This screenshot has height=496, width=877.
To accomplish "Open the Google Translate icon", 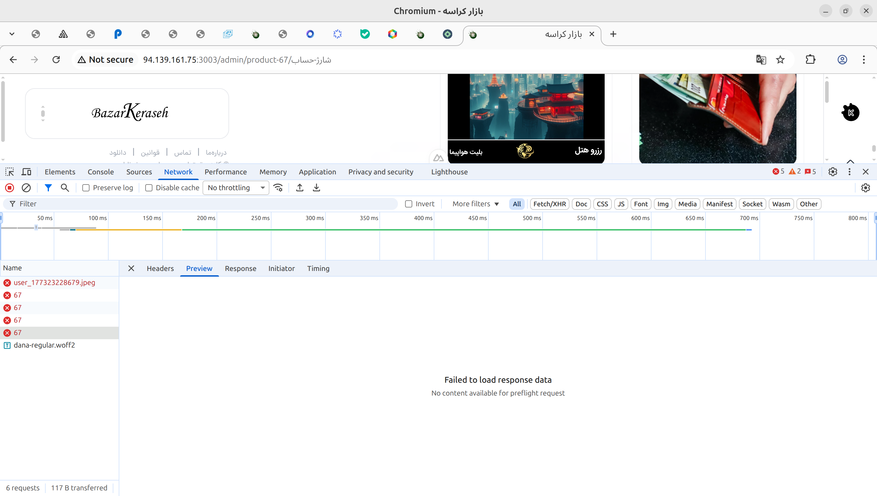I will coord(761,60).
